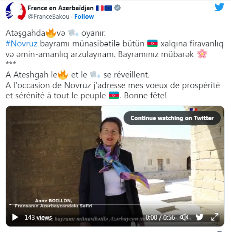
Task: Expand the video to fullscreen
Action: (x=215, y=217)
